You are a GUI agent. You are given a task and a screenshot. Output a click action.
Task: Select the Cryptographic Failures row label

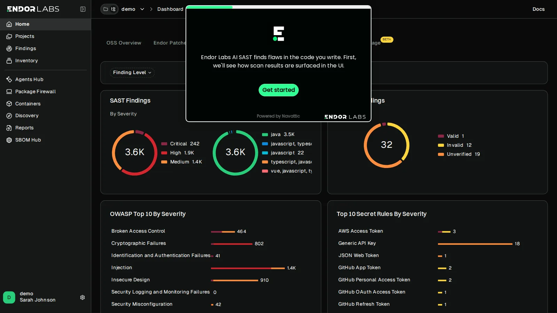(139, 243)
